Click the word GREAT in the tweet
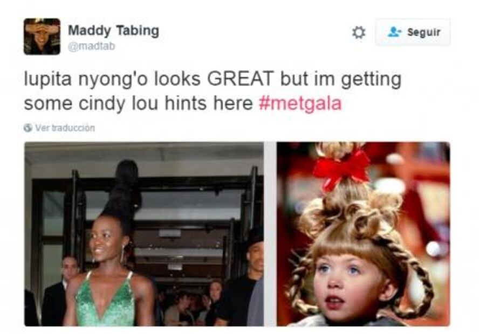479x334 pixels. pyautogui.click(x=241, y=79)
